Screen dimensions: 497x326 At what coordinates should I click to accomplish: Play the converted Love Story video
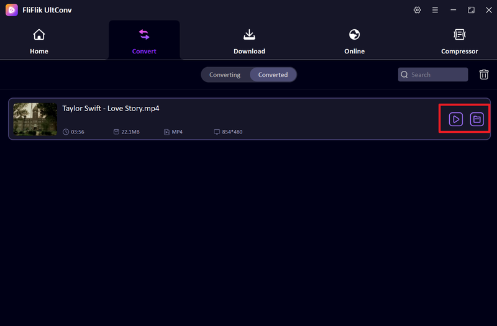(x=456, y=119)
